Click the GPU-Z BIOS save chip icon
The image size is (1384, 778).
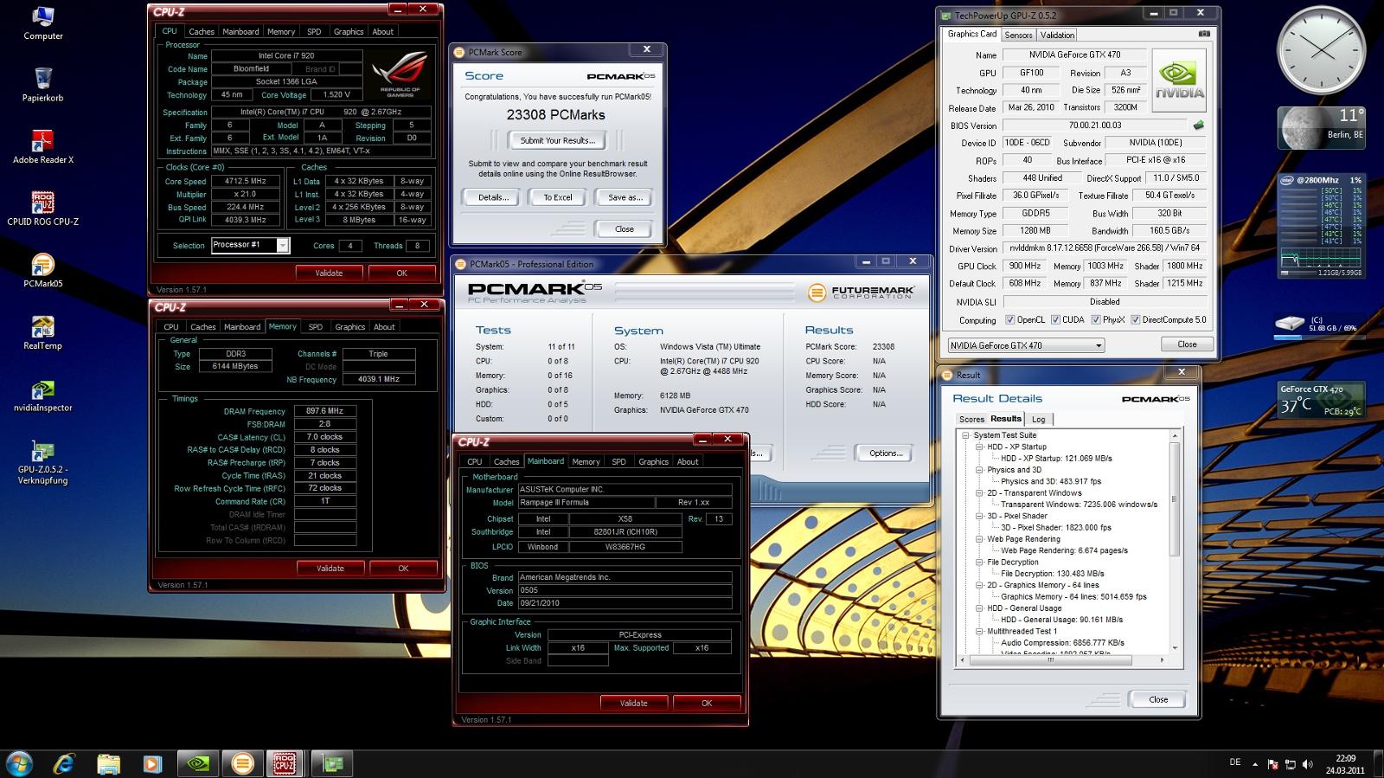pos(1198,125)
